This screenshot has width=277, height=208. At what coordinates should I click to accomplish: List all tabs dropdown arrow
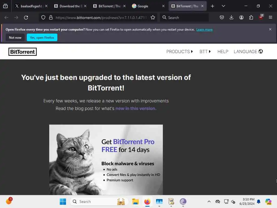click(223, 6)
